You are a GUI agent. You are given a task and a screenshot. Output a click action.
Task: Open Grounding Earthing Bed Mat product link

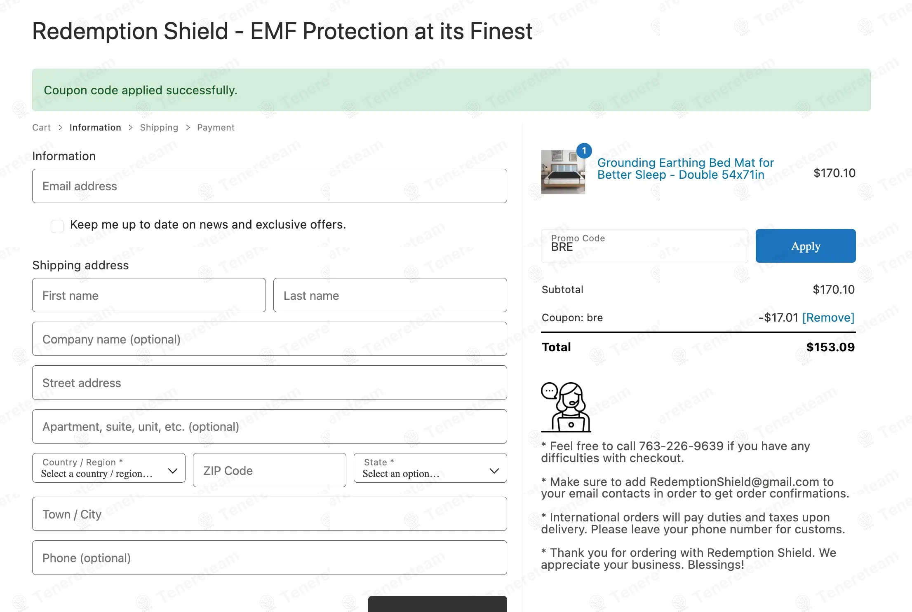[685, 169]
